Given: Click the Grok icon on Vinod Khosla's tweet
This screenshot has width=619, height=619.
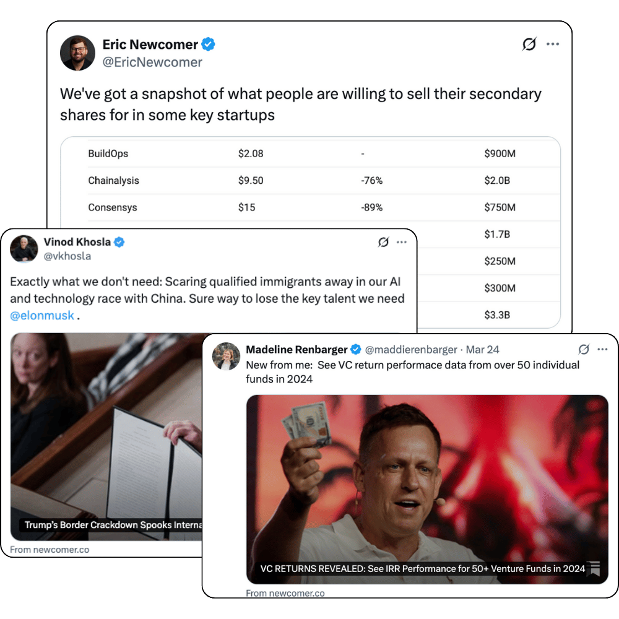Looking at the screenshot, I should pyautogui.click(x=383, y=242).
